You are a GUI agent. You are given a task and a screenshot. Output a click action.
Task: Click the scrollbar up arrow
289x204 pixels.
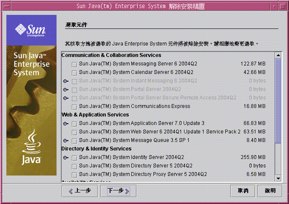click(278, 55)
